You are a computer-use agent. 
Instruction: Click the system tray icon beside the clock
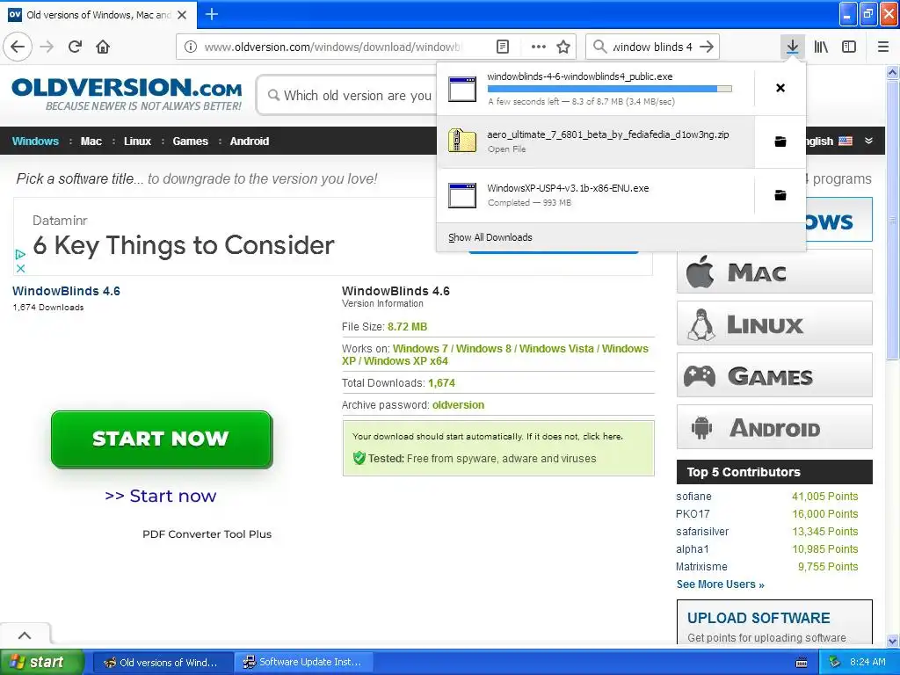[x=835, y=663]
